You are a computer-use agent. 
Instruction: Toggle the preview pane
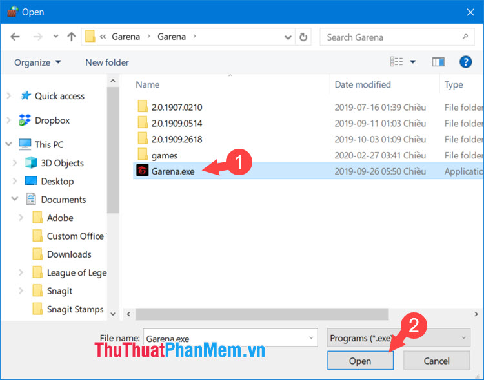[438, 62]
